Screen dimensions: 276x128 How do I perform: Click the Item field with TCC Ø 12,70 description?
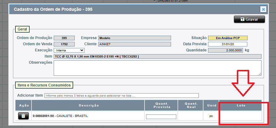(x=157, y=57)
